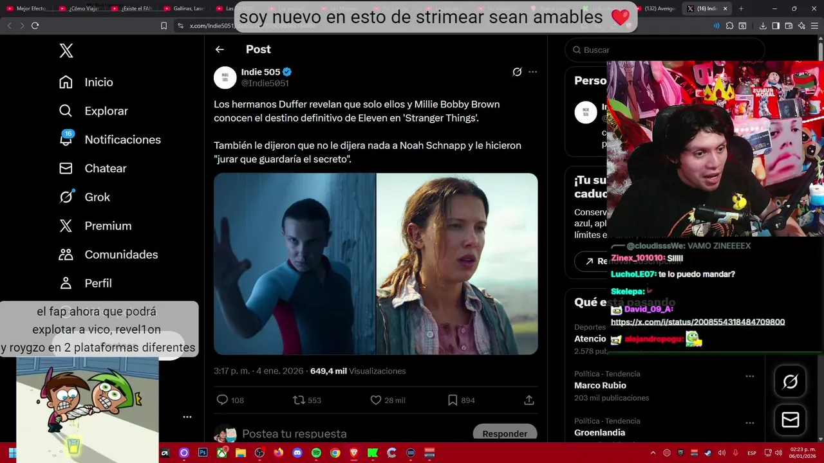The image size is (824, 463).
Task: Open Chatear messages page
Action: (x=93, y=168)
